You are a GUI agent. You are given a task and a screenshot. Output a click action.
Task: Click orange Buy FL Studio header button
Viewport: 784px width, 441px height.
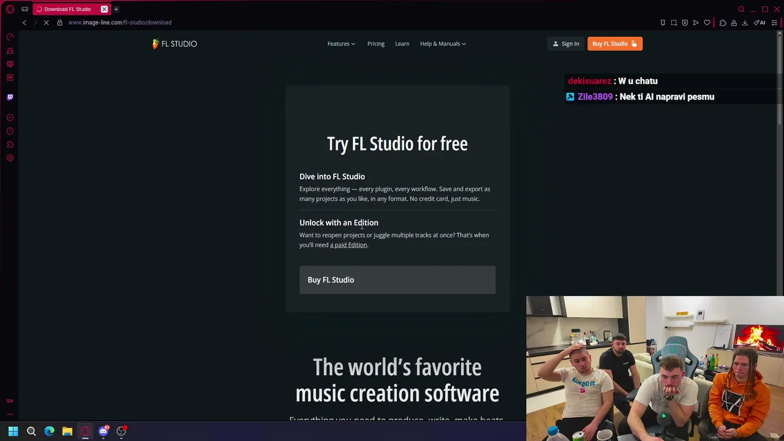614,43
